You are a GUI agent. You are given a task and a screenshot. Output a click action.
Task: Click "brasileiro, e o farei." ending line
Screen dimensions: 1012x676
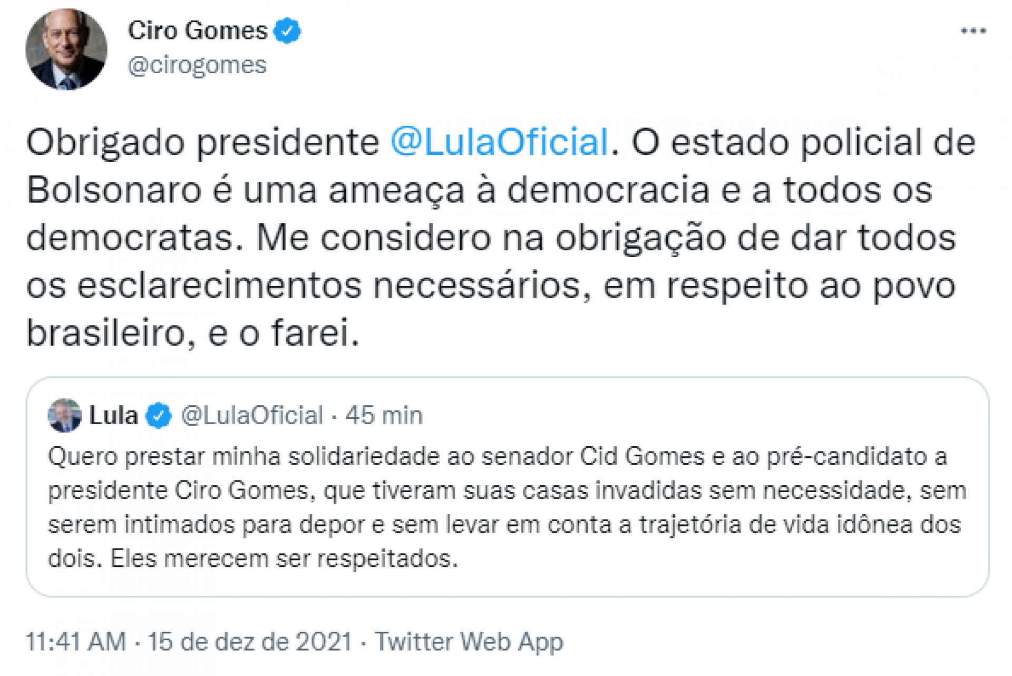click(x=192, y=333)
